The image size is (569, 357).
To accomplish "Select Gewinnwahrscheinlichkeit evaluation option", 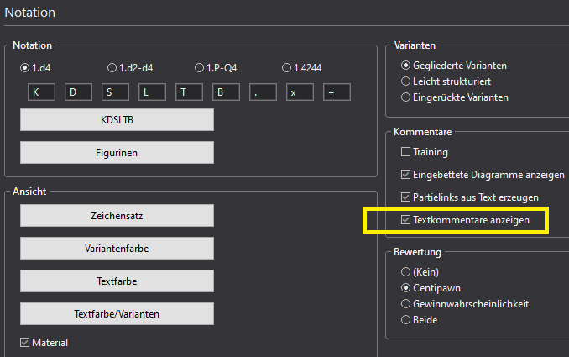I will pyautogui.click(x=407, y=303).
